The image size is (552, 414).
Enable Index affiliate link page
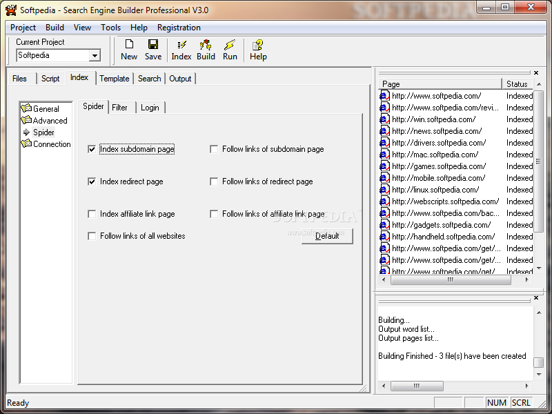[92, 214]
